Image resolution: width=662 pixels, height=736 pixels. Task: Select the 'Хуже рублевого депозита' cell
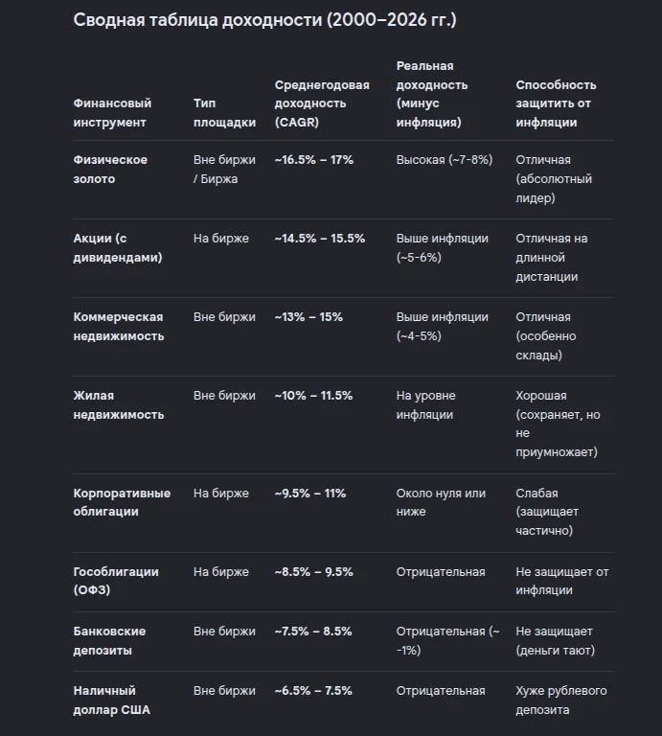coord(561,700)
